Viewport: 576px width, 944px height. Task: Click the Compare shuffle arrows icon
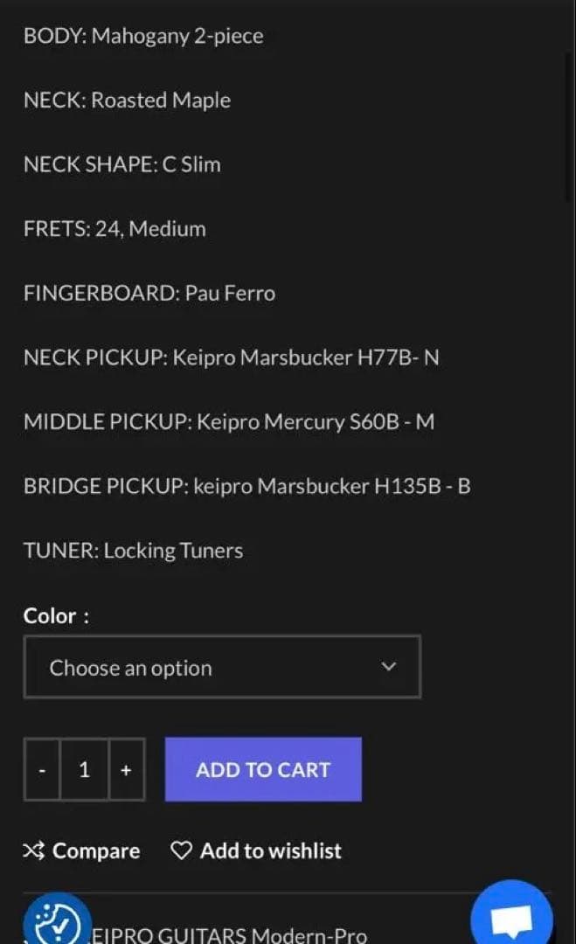point(33,850)
